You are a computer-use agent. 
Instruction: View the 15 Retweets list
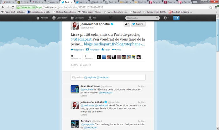(x=76, y=57)
